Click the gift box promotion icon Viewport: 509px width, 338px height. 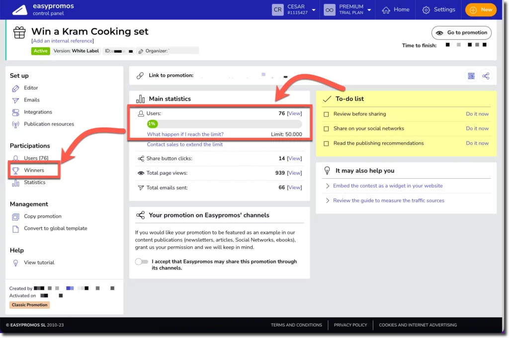(x=19, y=32)
